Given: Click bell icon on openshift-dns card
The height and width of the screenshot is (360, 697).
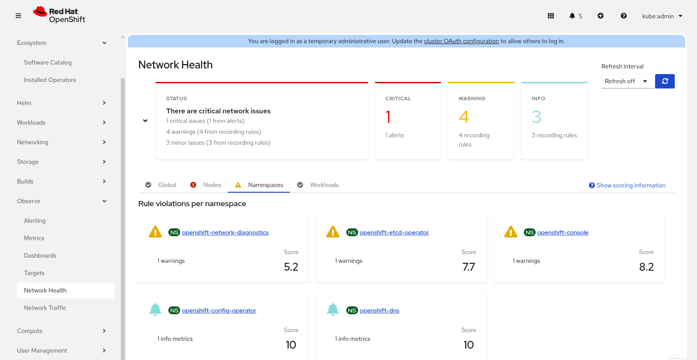Looking at the screenshot, I should tap(333, 309).
